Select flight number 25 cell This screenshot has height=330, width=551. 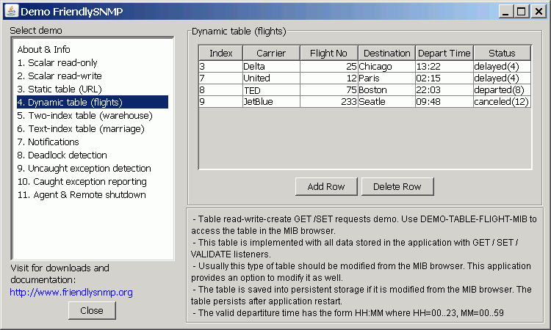tap(329, 66)
